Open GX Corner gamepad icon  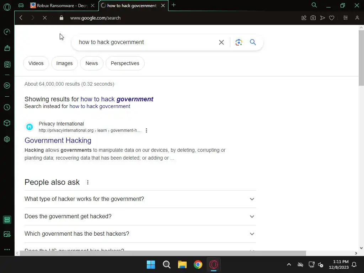coord(21,6)
